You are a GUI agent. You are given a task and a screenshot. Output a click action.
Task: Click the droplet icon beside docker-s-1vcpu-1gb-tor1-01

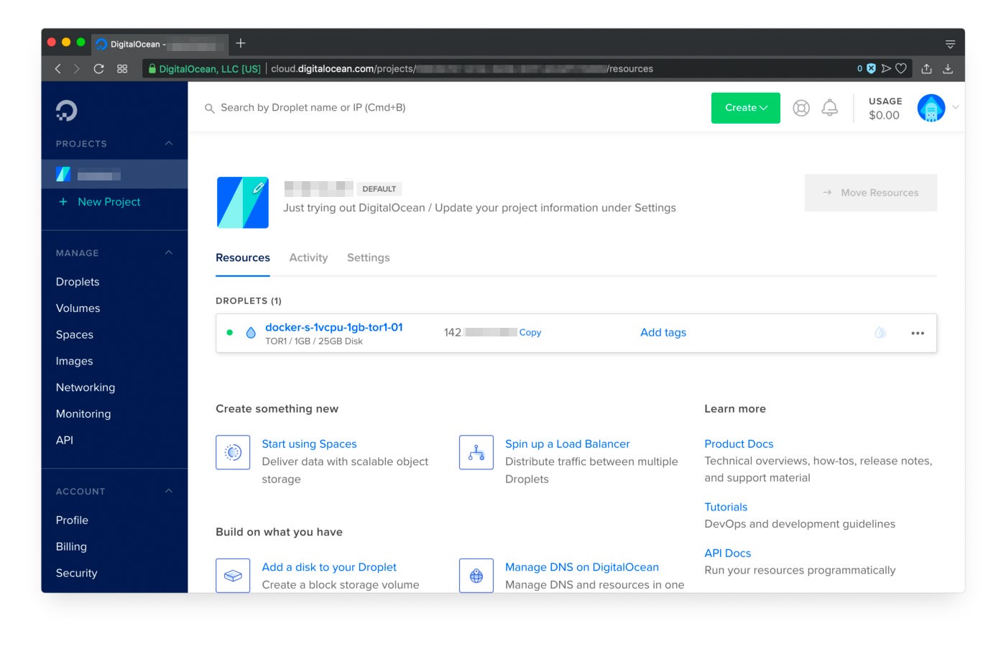point(251,333)
